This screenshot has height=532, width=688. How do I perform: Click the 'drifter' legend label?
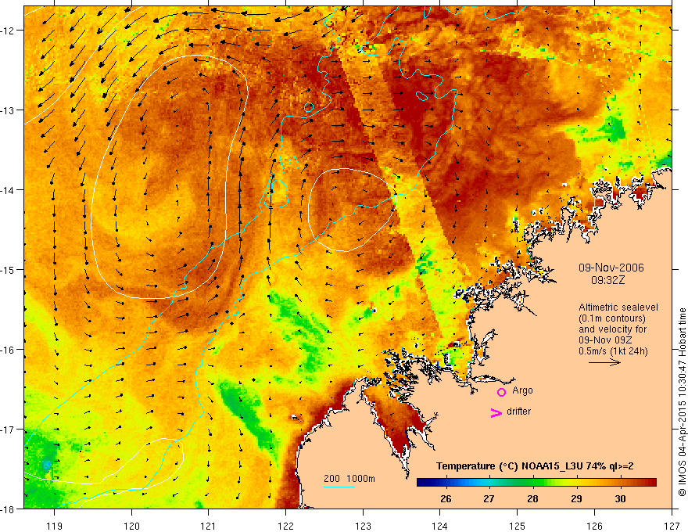pos(518,412)
